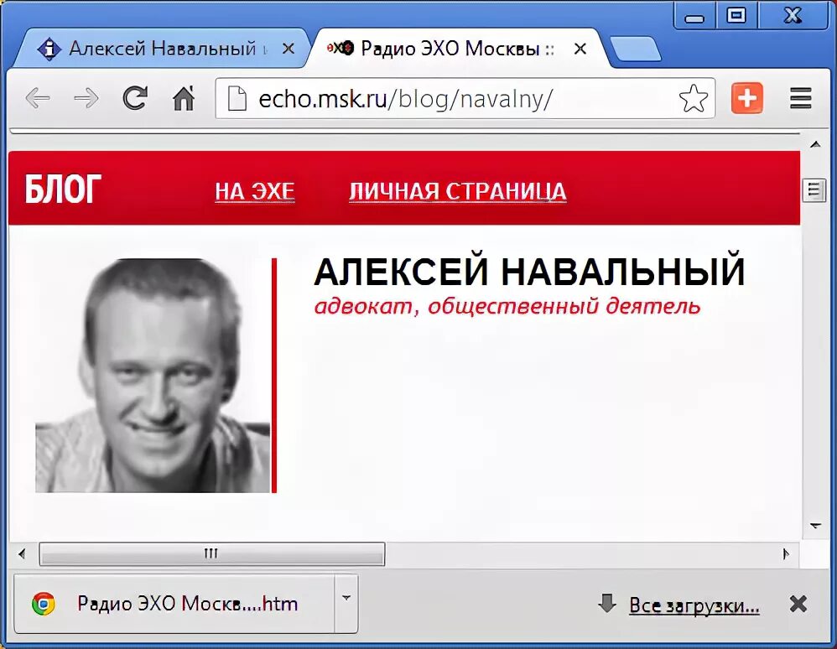This screenshot has width=837, height=649.
Task: Open downloaded file Радио ЭХО Москв....htm
Action: tap(174, 604)
